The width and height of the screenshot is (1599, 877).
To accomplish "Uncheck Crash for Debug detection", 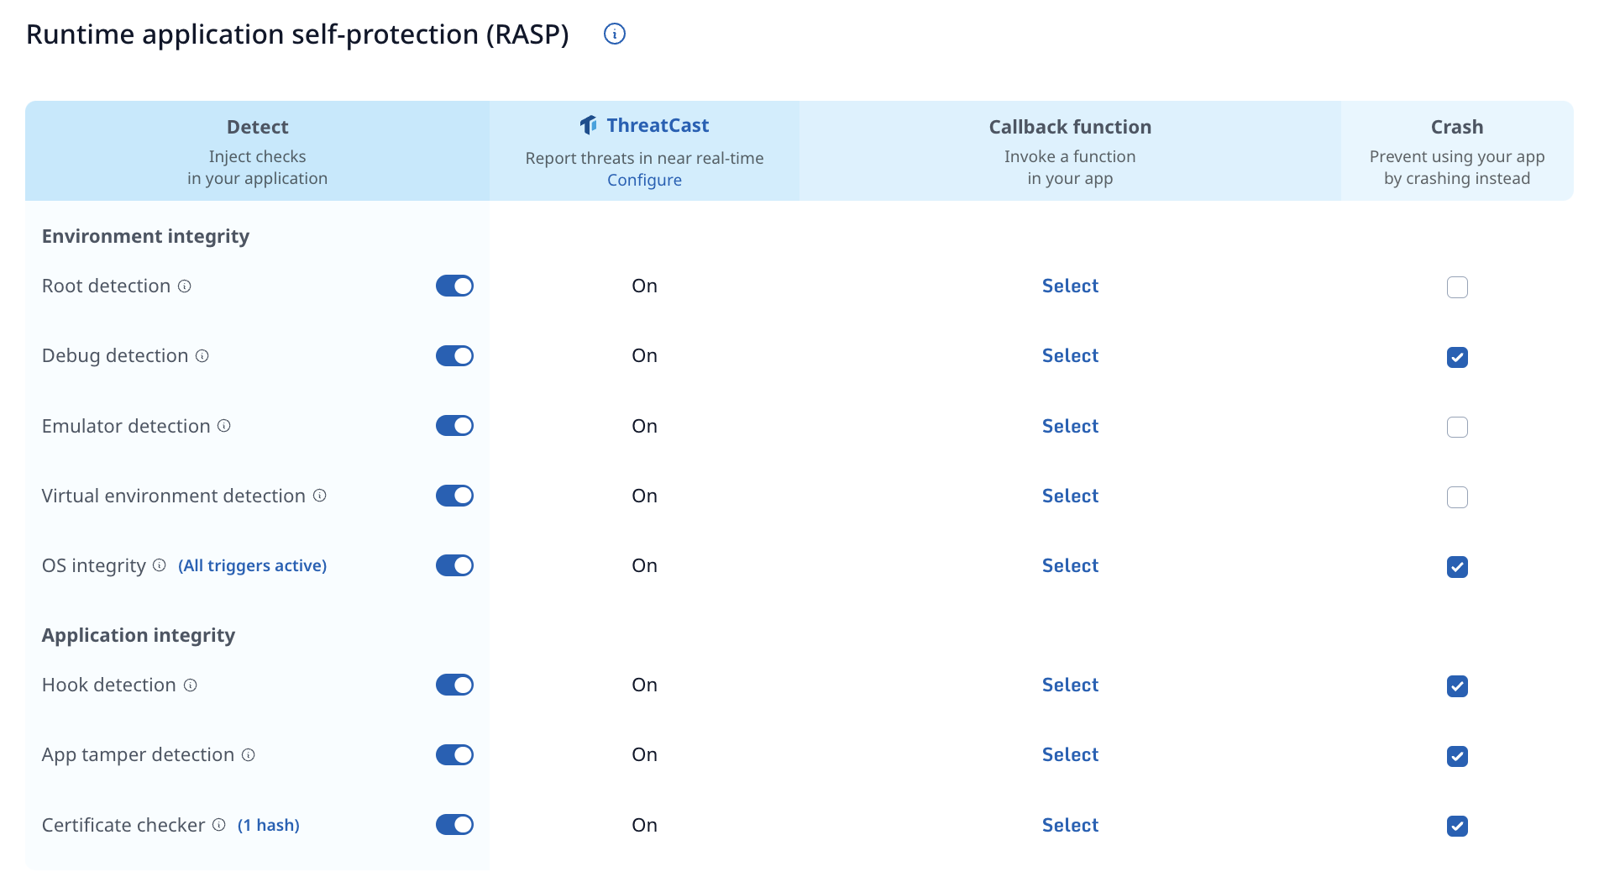I will (x=1457, y=357).
